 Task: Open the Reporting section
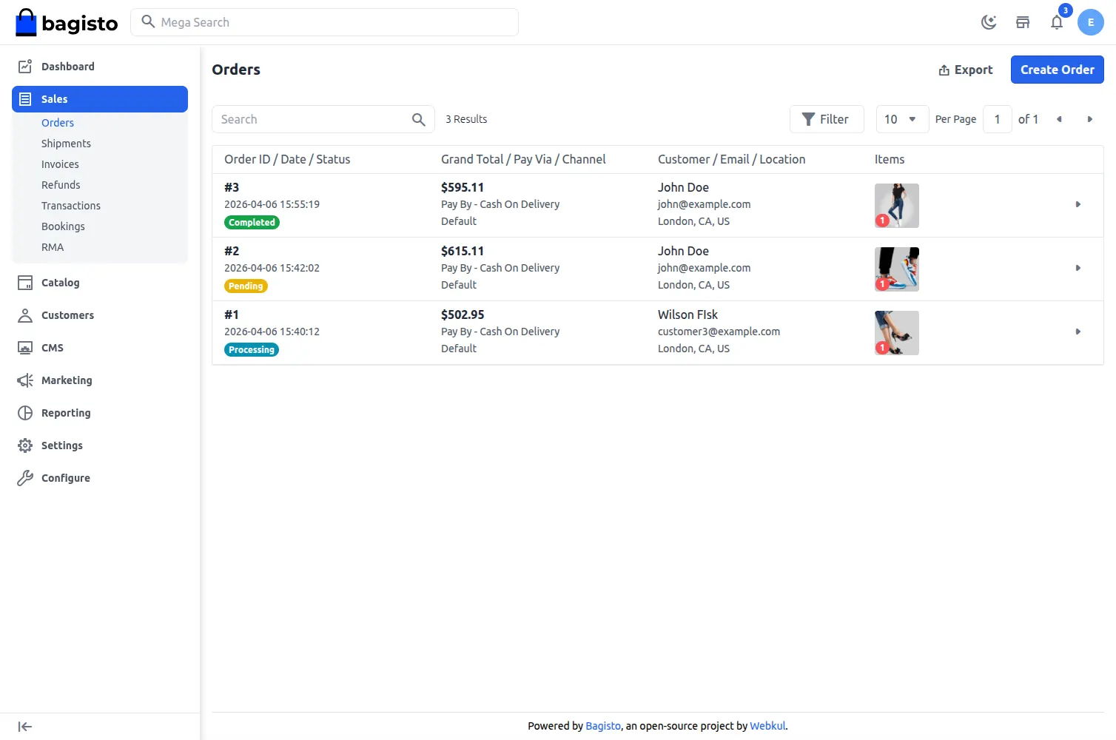tap(66, 412)
